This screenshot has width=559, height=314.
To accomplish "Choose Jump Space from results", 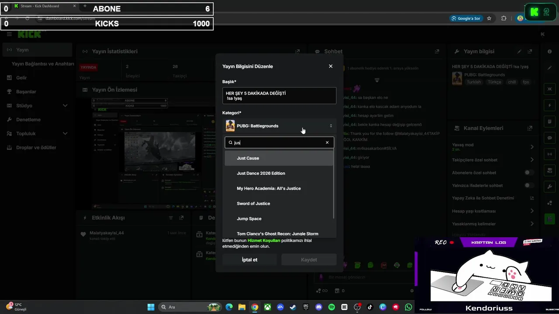I will click(x=279, y=218).
